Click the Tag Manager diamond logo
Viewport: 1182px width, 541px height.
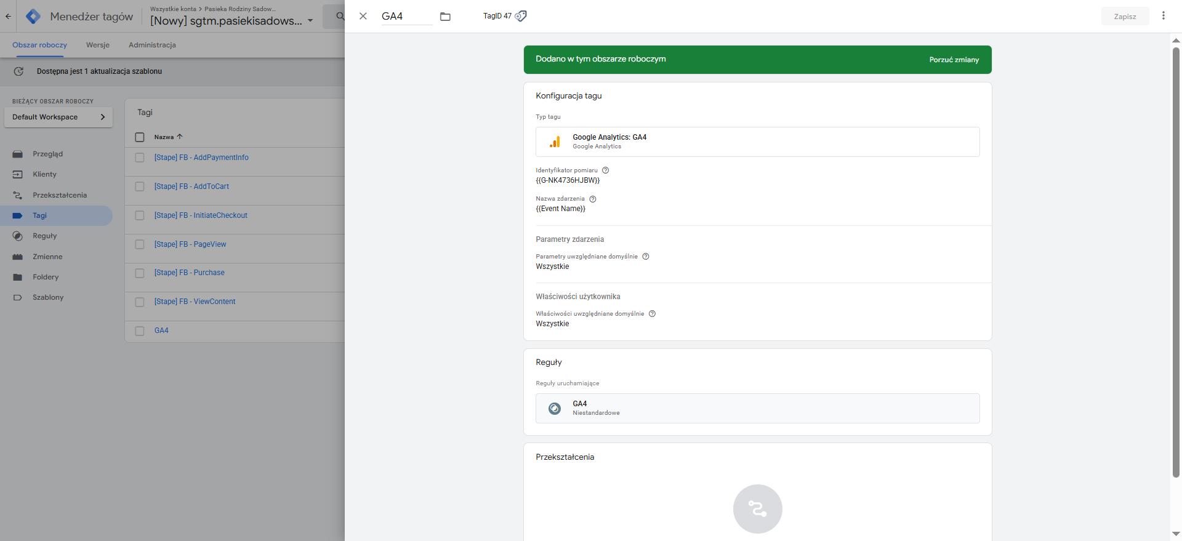[33, 17]
